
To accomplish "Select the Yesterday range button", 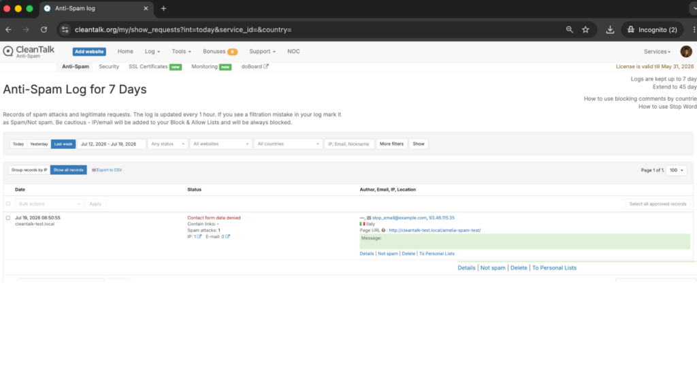I will [39, 144].
